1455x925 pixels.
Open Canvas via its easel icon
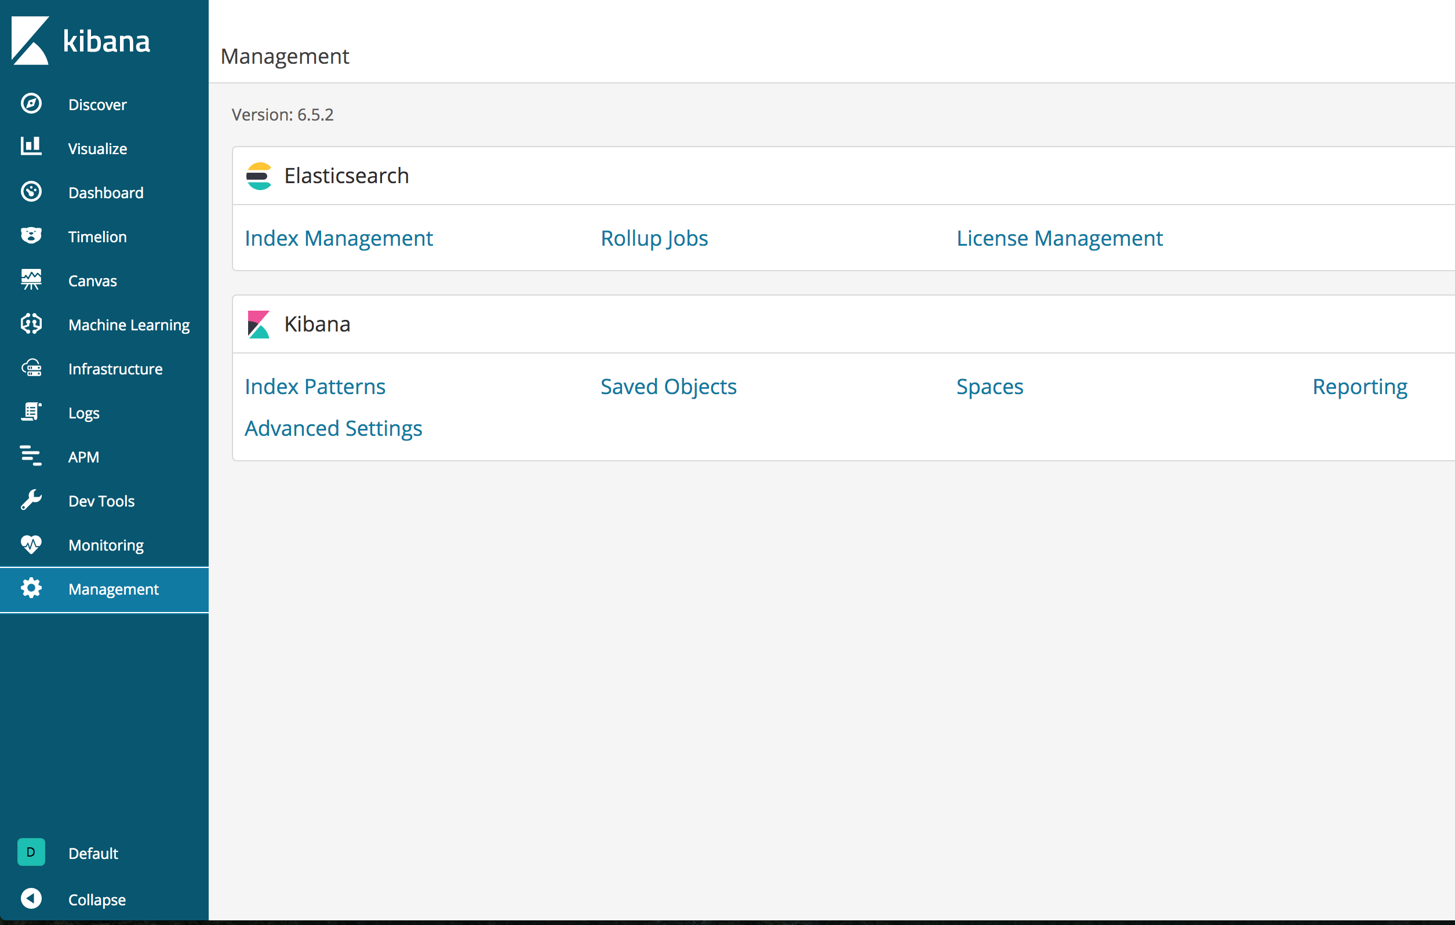click(x=31, y=280)
